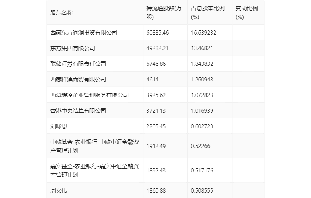Screen dimensions: 311x198
Task: Click the 1.260948 percentage cell
Action: point(202,79)
